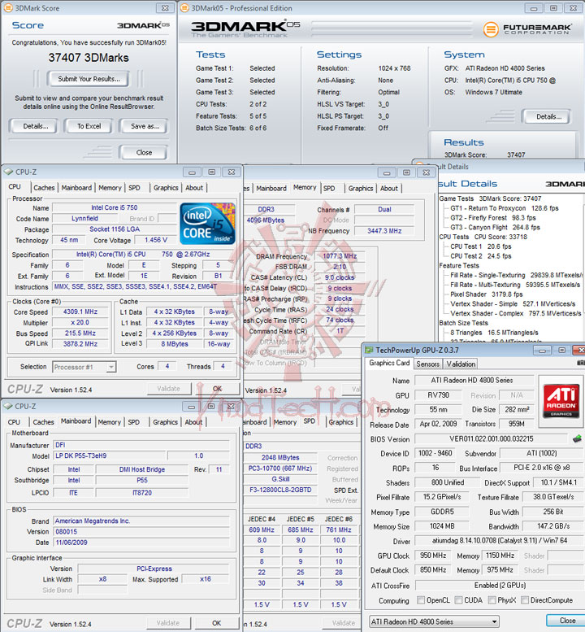
Task: Open Memory tab in top CPU-Z window
Action: pos(110,188)
